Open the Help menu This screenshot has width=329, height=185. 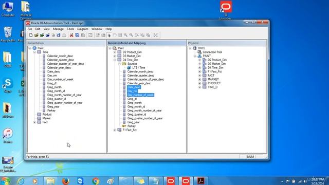108,29
